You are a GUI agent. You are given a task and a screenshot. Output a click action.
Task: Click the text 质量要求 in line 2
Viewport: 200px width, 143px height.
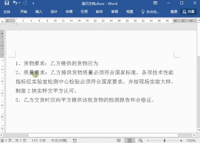[34, 73]
